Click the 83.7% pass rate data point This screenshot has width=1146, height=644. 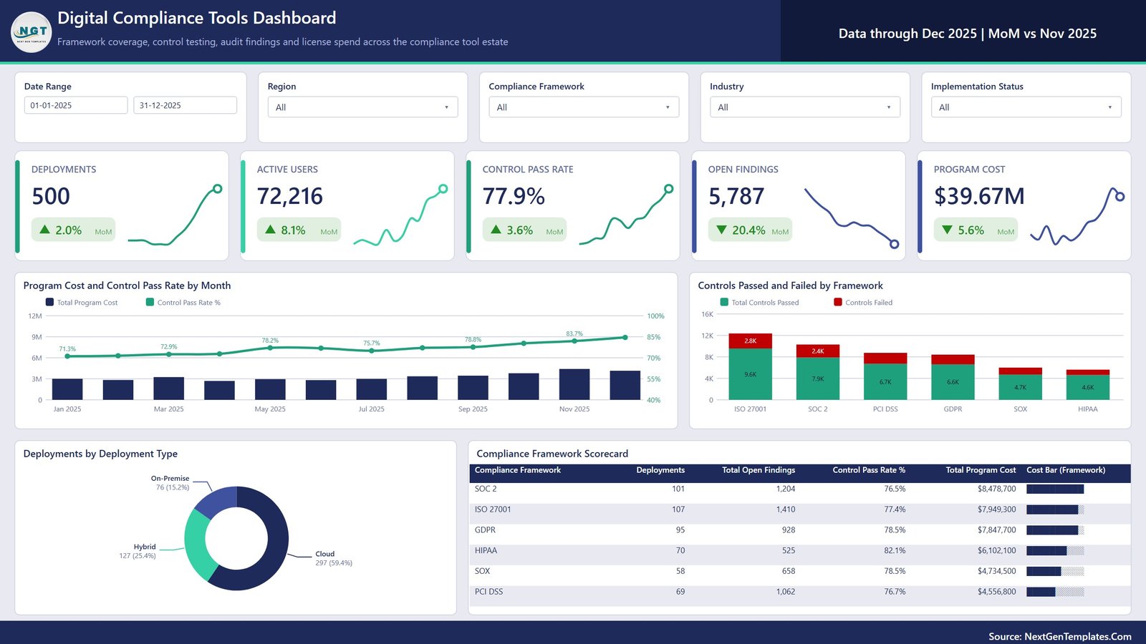coord(574,341)
